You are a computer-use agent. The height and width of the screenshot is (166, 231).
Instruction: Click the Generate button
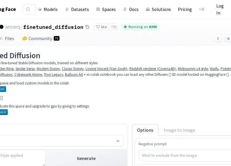tap(86, 158)
